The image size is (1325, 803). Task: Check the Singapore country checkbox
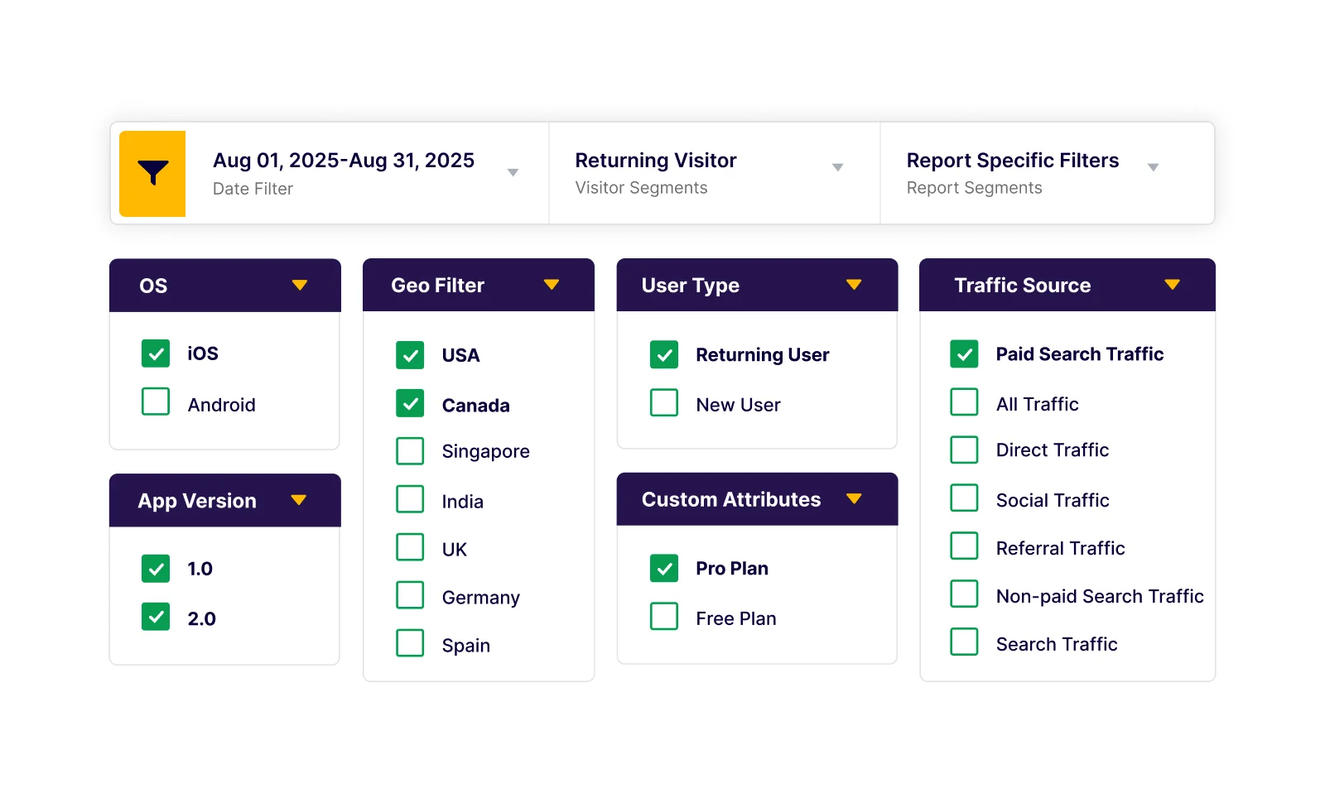[x=410, y=451]
